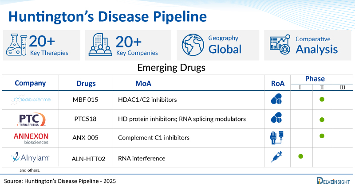355x186 pixels.
Task: Click the Medibiofarma company logo
Action: [31, 100]
